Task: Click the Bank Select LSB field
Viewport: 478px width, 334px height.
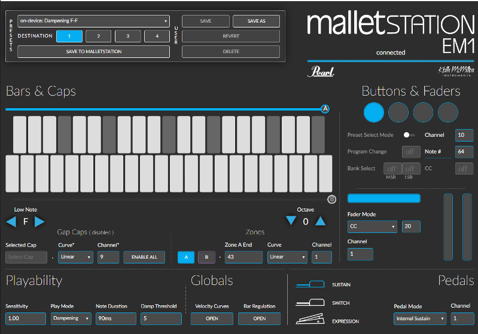Action: (x=411, y=168)
